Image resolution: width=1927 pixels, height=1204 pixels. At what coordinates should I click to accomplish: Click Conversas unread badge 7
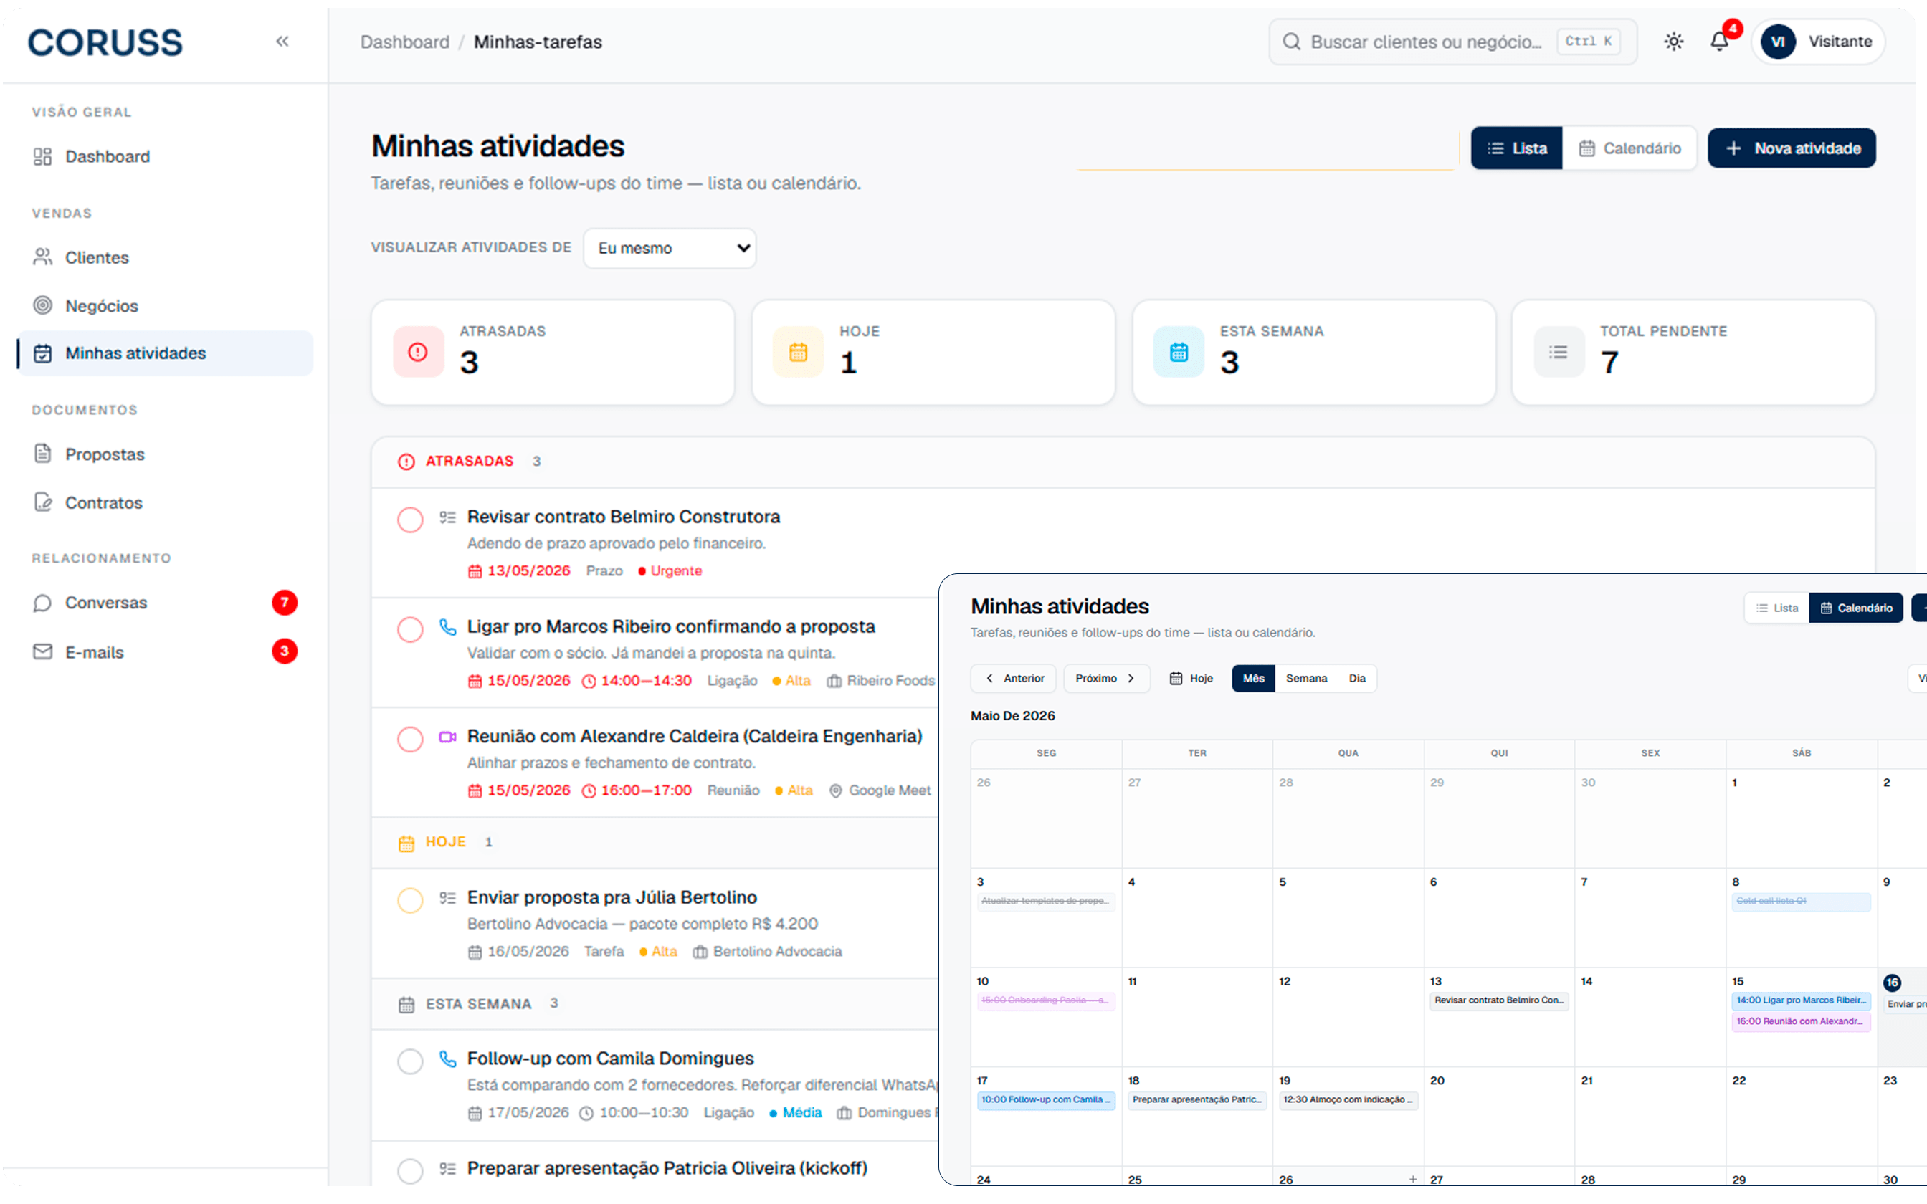285,603
